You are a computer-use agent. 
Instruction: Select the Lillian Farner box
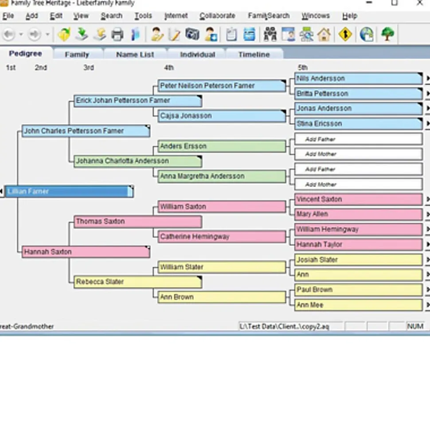pyautogui.click(x=69, y=191)
